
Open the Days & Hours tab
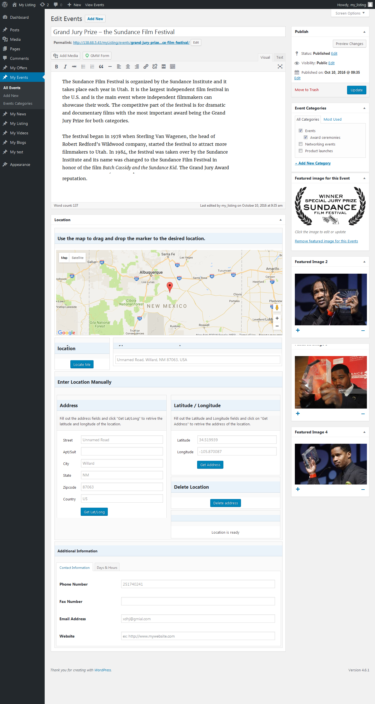[107, 567]
